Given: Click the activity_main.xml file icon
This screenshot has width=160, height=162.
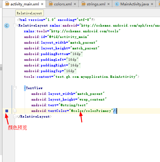Looking at the screenshot, I should (x=7, y=4).
